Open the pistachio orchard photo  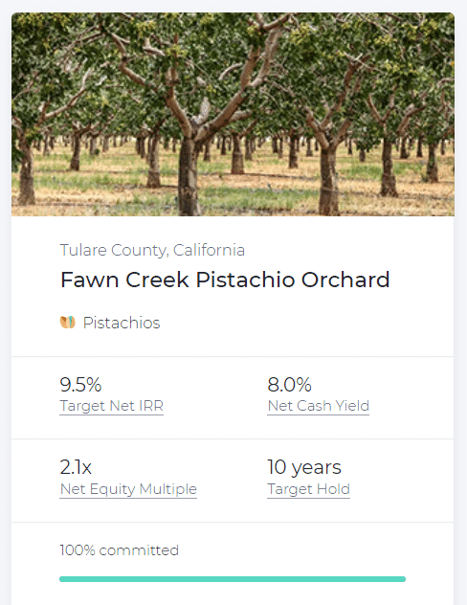[233, 114]
